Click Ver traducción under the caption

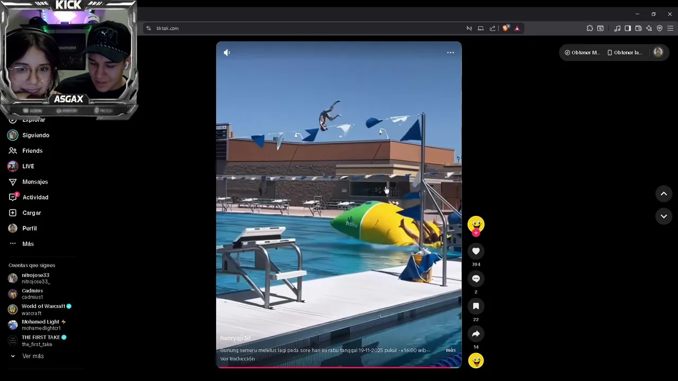[237, 359]
